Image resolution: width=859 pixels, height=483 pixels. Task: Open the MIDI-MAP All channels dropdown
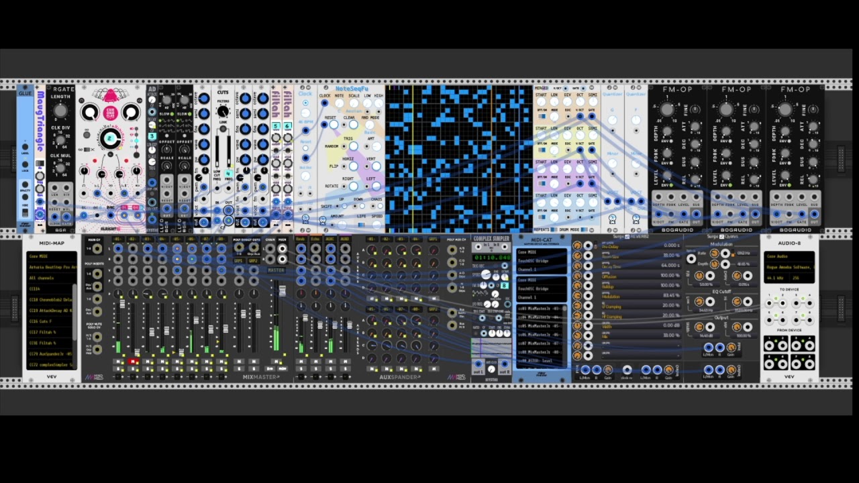[52, 278]
